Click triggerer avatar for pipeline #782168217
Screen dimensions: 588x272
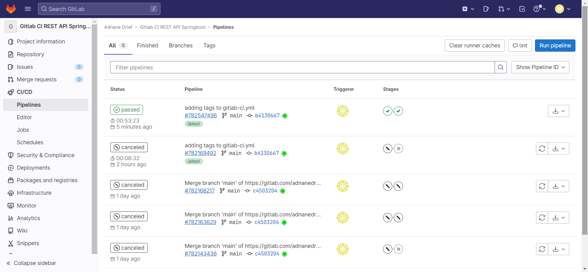coord(343,186)
